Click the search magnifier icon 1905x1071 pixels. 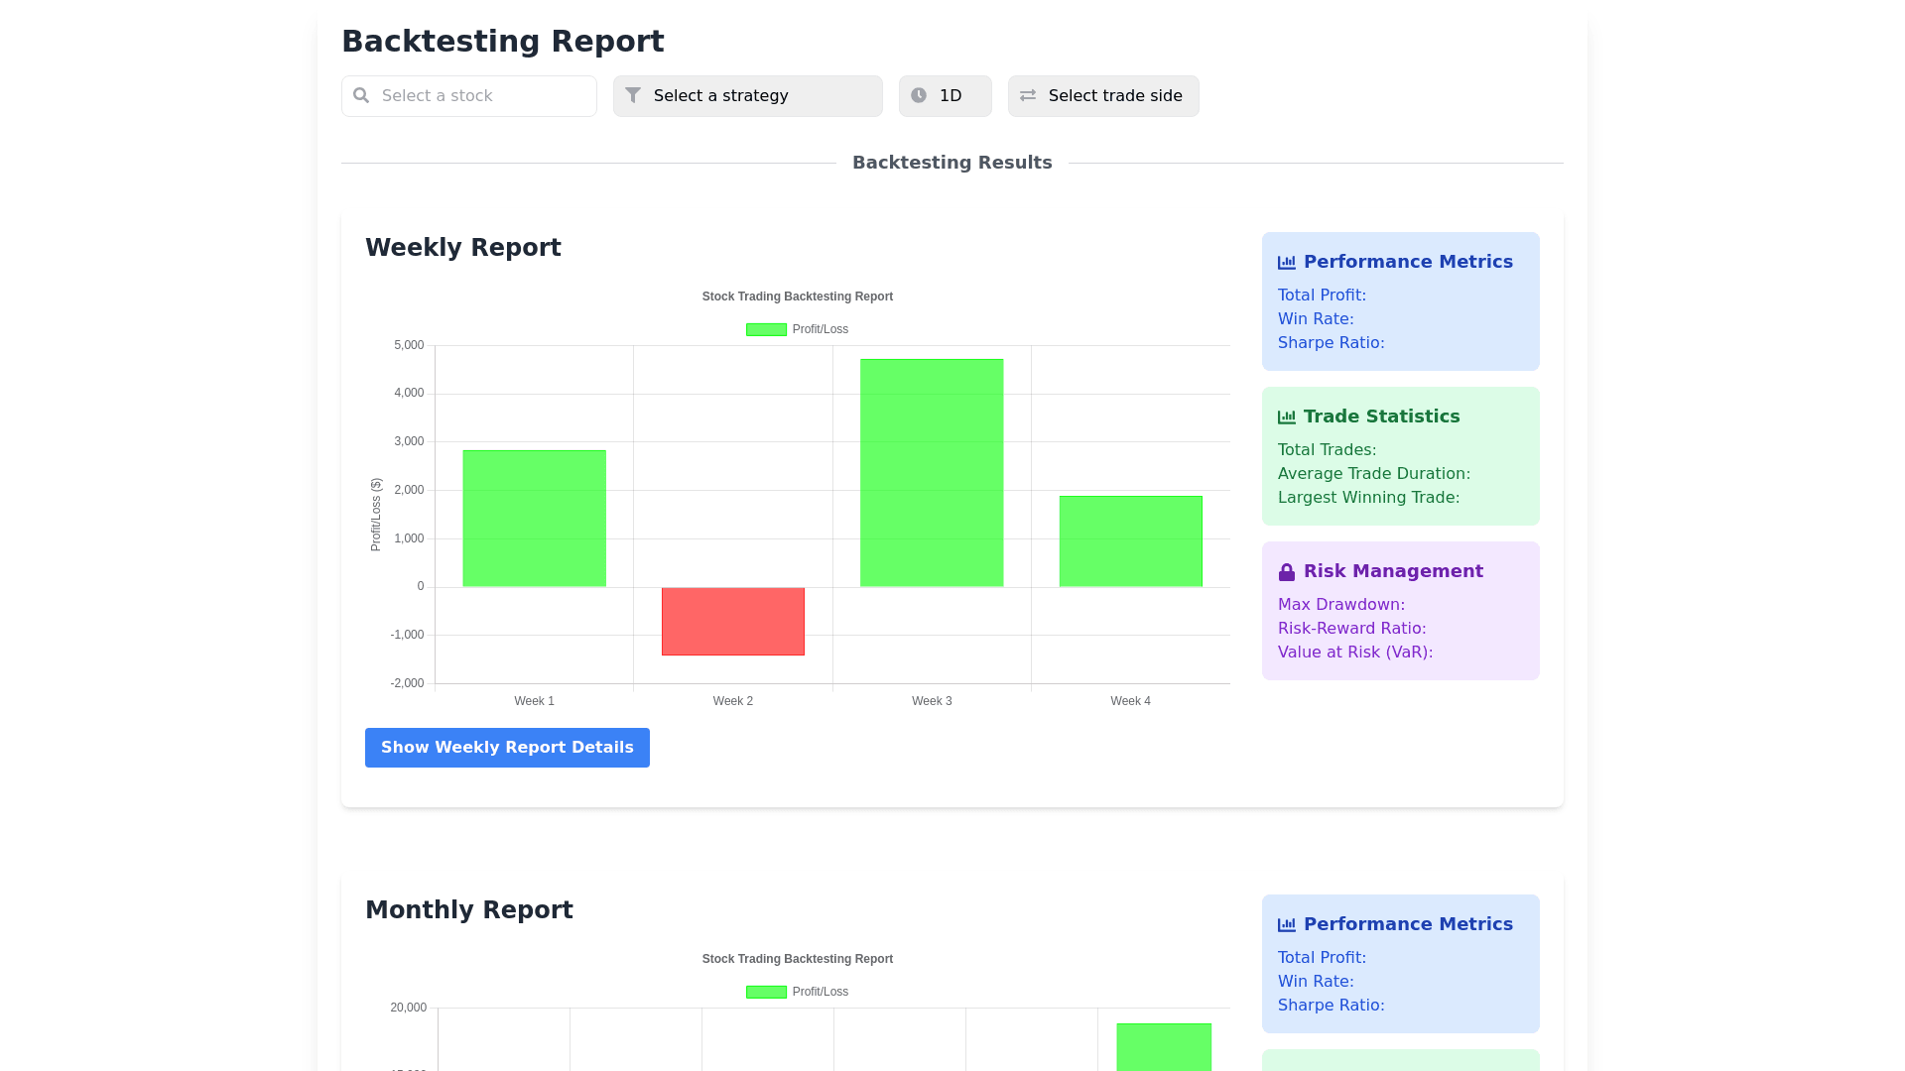point(361,95)
